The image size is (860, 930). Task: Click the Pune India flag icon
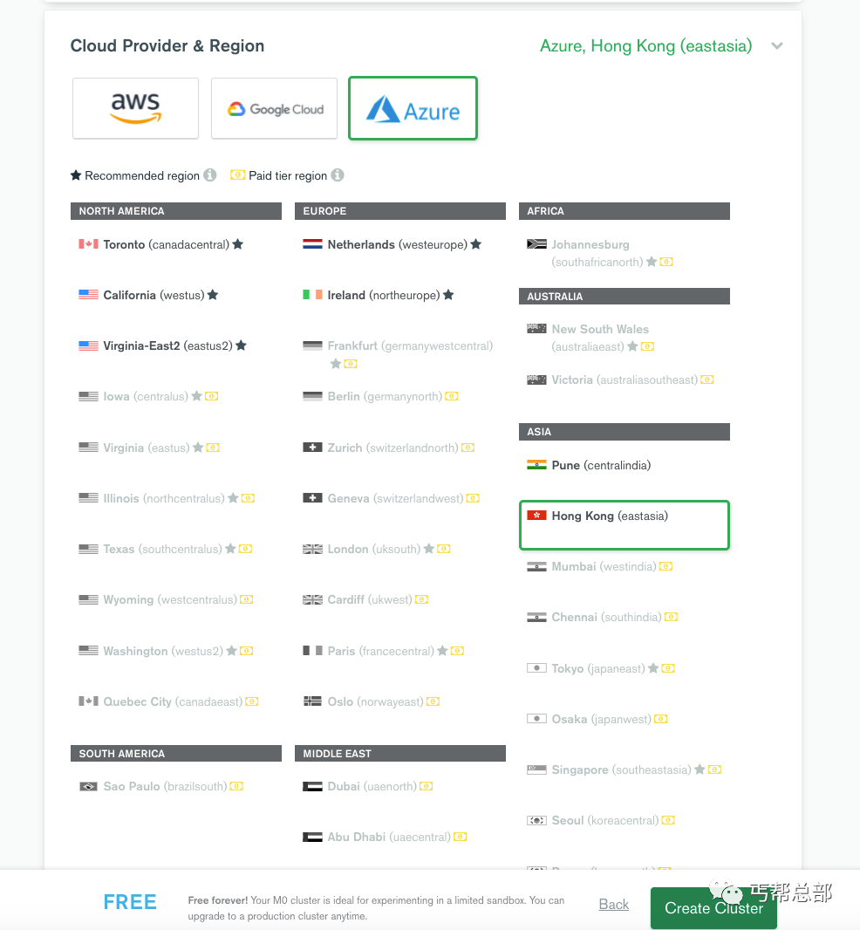coord(536,465)
